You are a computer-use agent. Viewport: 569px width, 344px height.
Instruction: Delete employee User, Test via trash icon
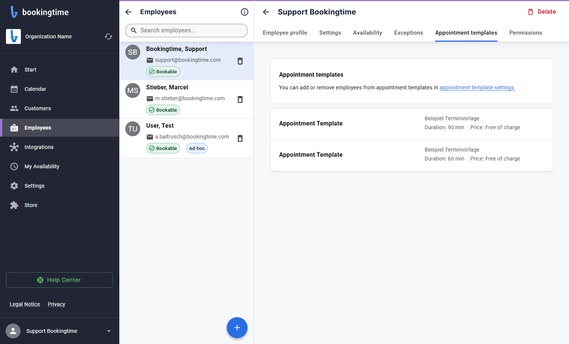click(x=240, y=138)
